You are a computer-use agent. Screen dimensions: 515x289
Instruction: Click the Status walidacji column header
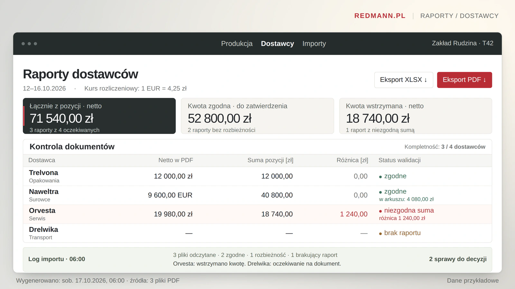(x=399, y=160)
